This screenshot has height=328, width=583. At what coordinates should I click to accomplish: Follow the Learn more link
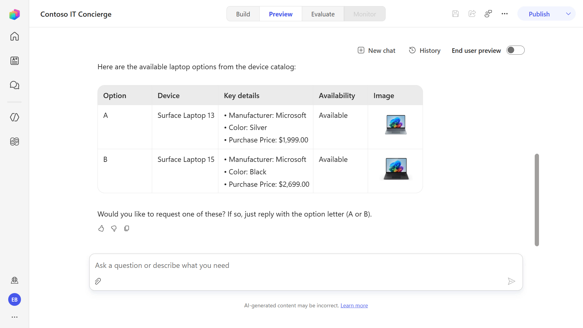(x=354, y=306)
